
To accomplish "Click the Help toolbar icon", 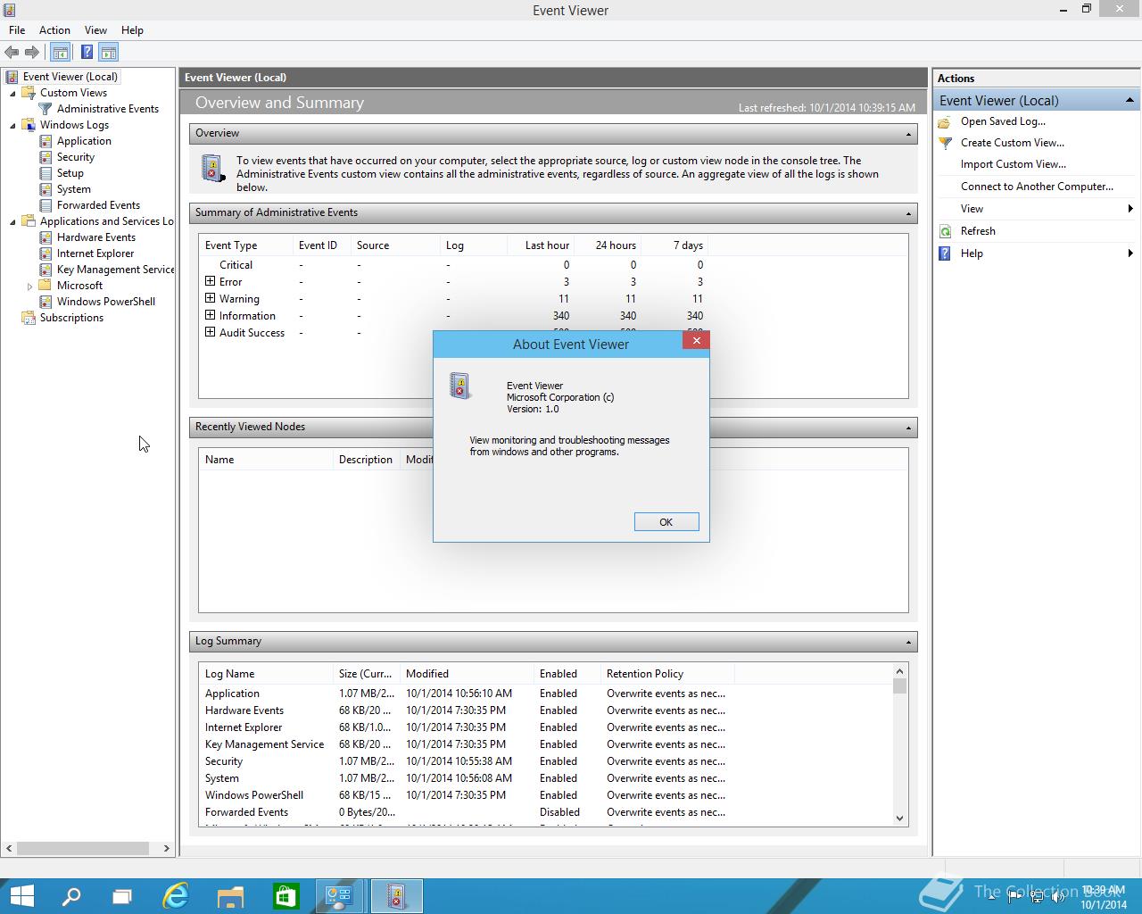I will [87, 53].
